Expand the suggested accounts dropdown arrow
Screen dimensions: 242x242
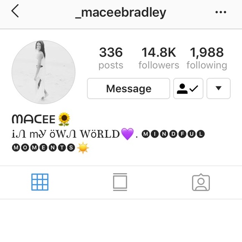click(x=218, y=88)
